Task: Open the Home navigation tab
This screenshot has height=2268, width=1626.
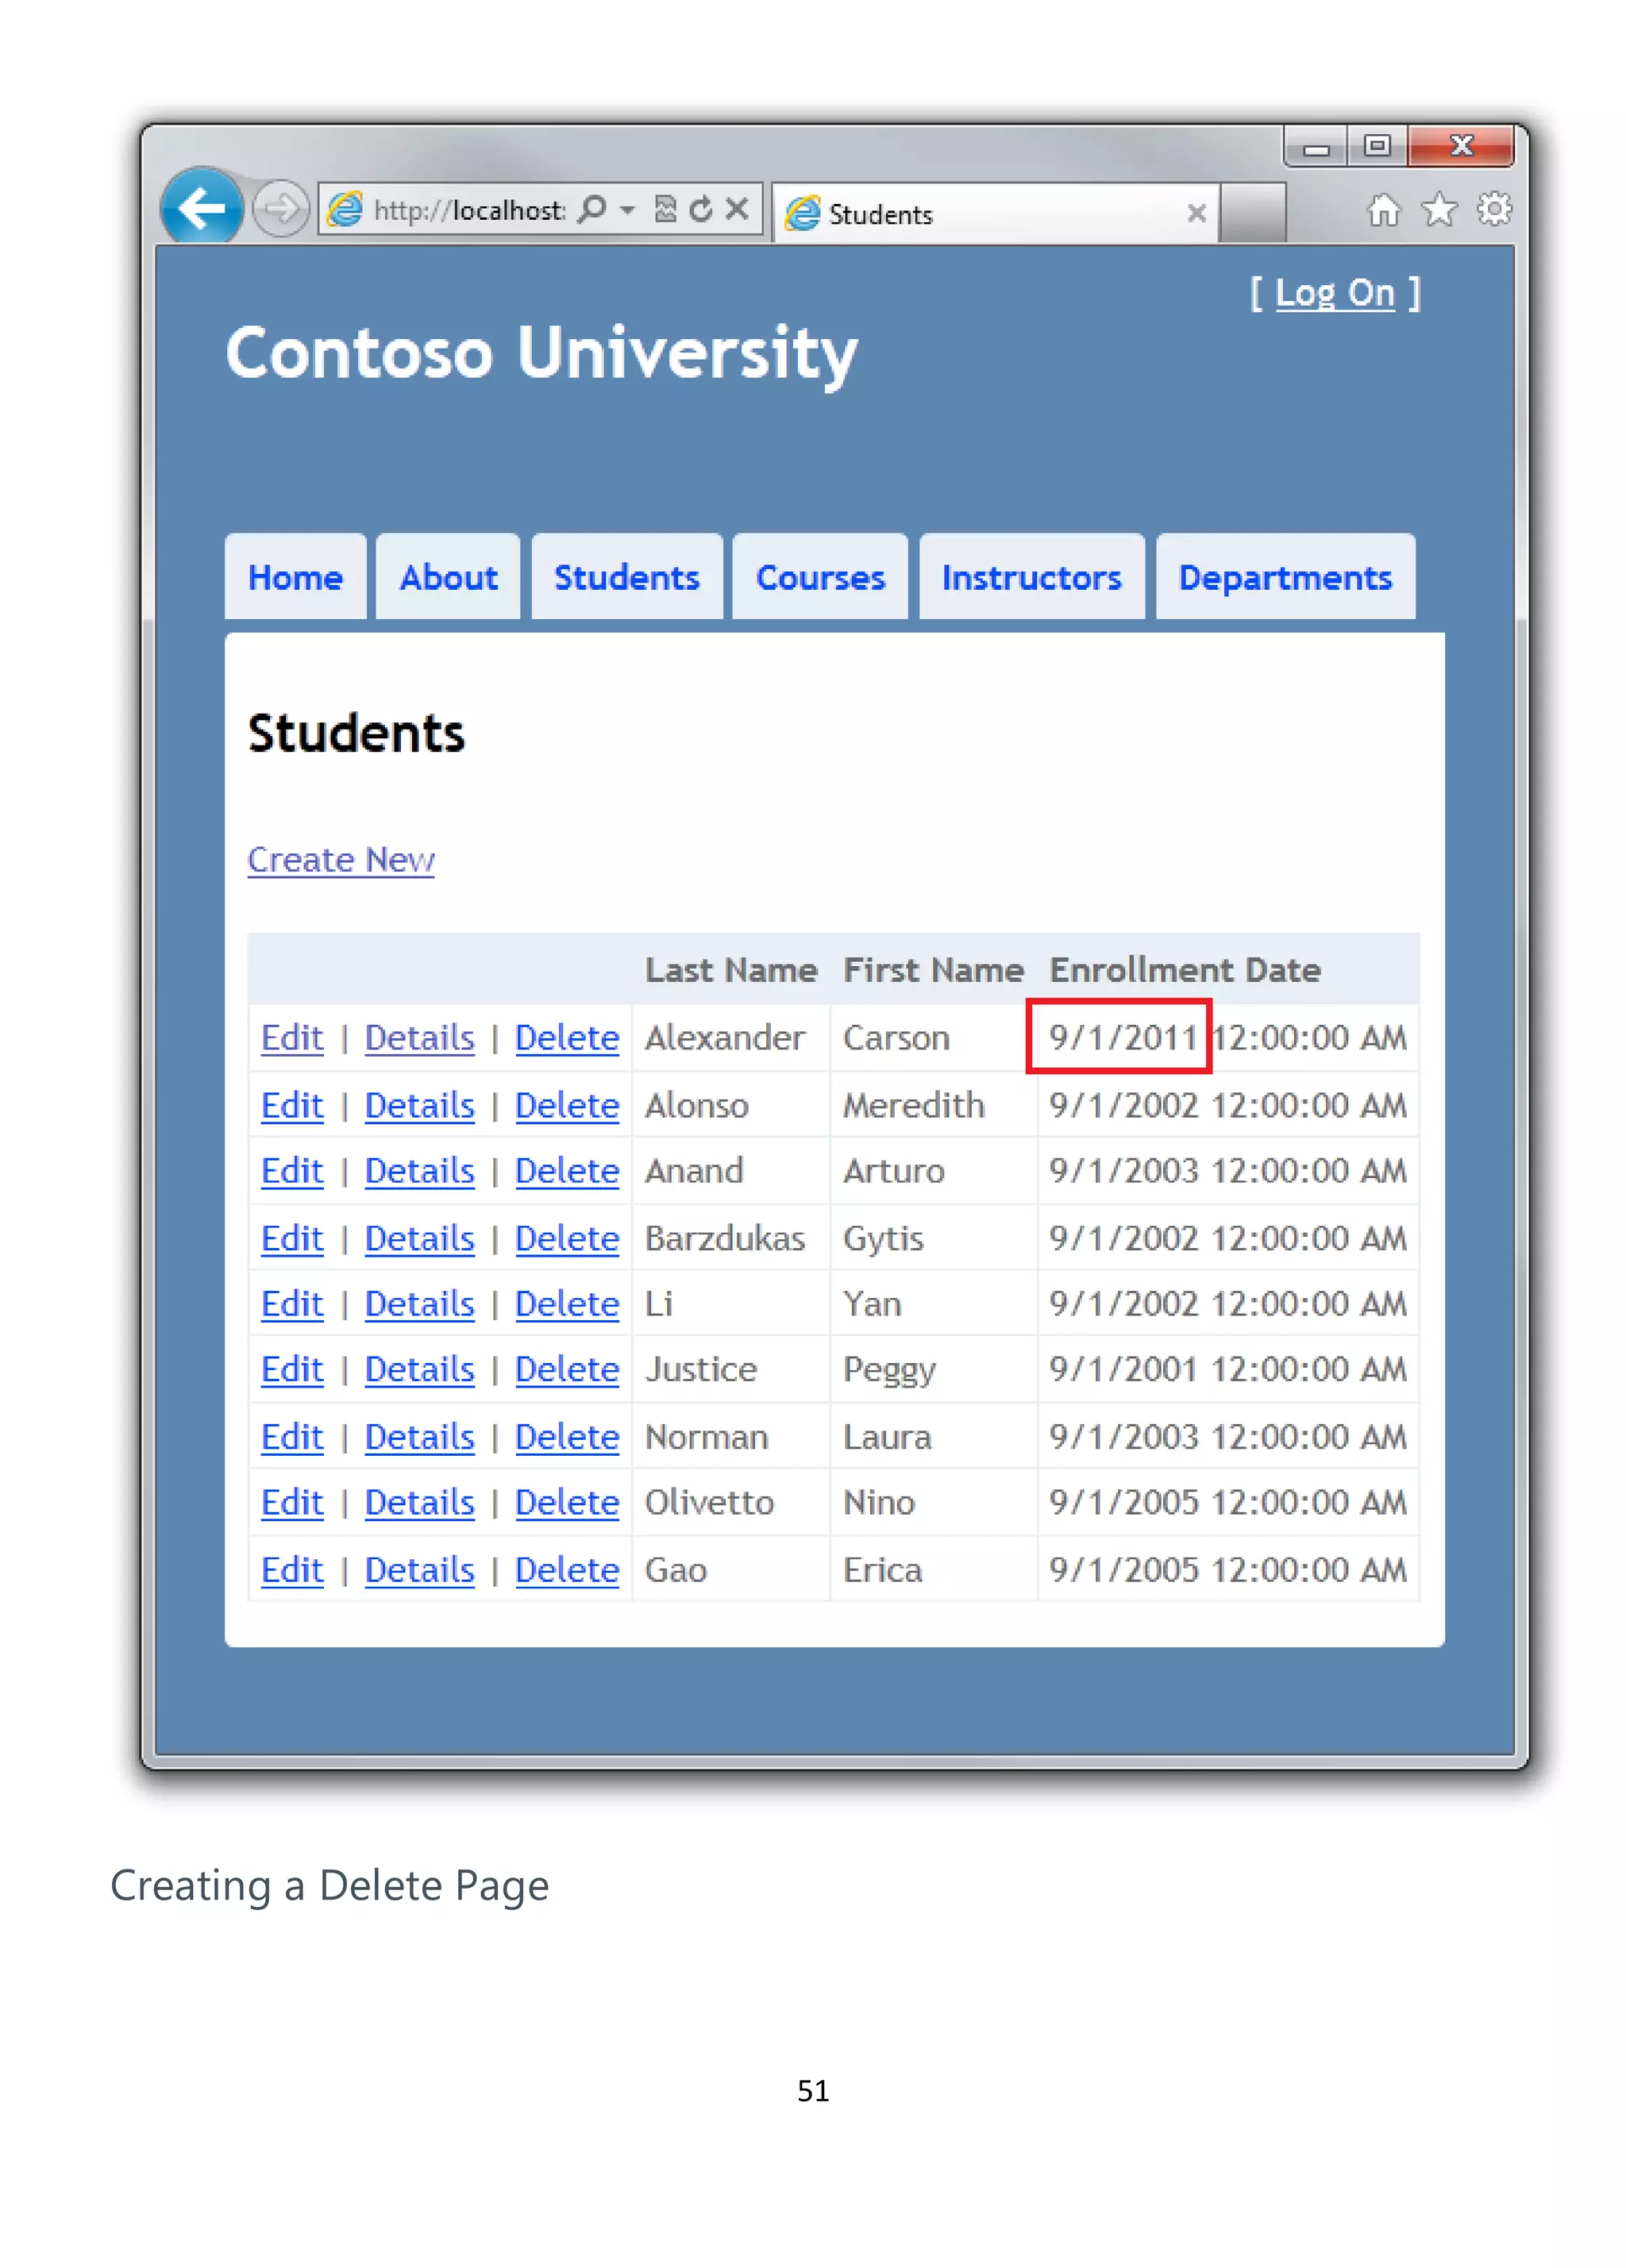Action: 295,577
